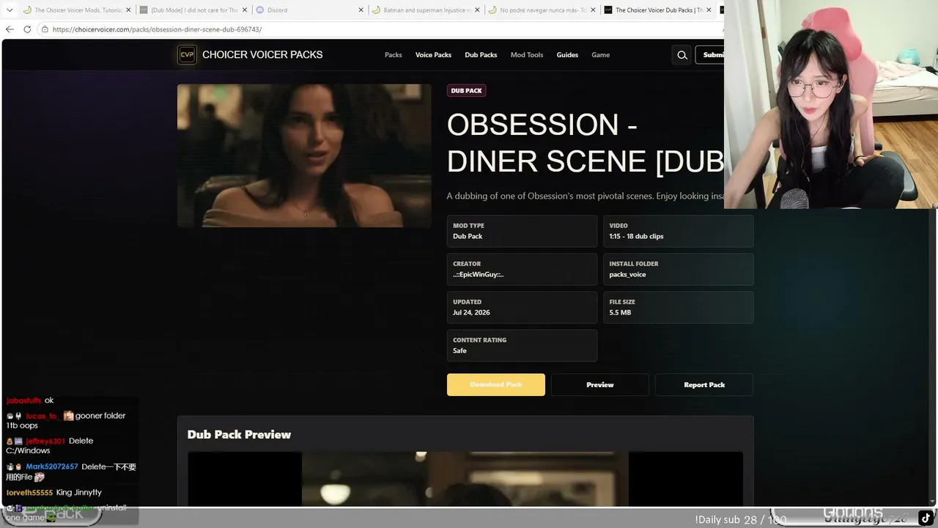This screenshot has height=528, width=938.
Task: Open the site search icon
Action: pos(682,55)
